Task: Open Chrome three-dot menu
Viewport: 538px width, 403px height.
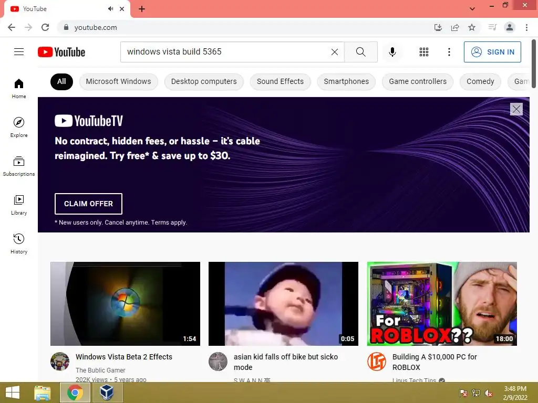Action: point(526,27)
